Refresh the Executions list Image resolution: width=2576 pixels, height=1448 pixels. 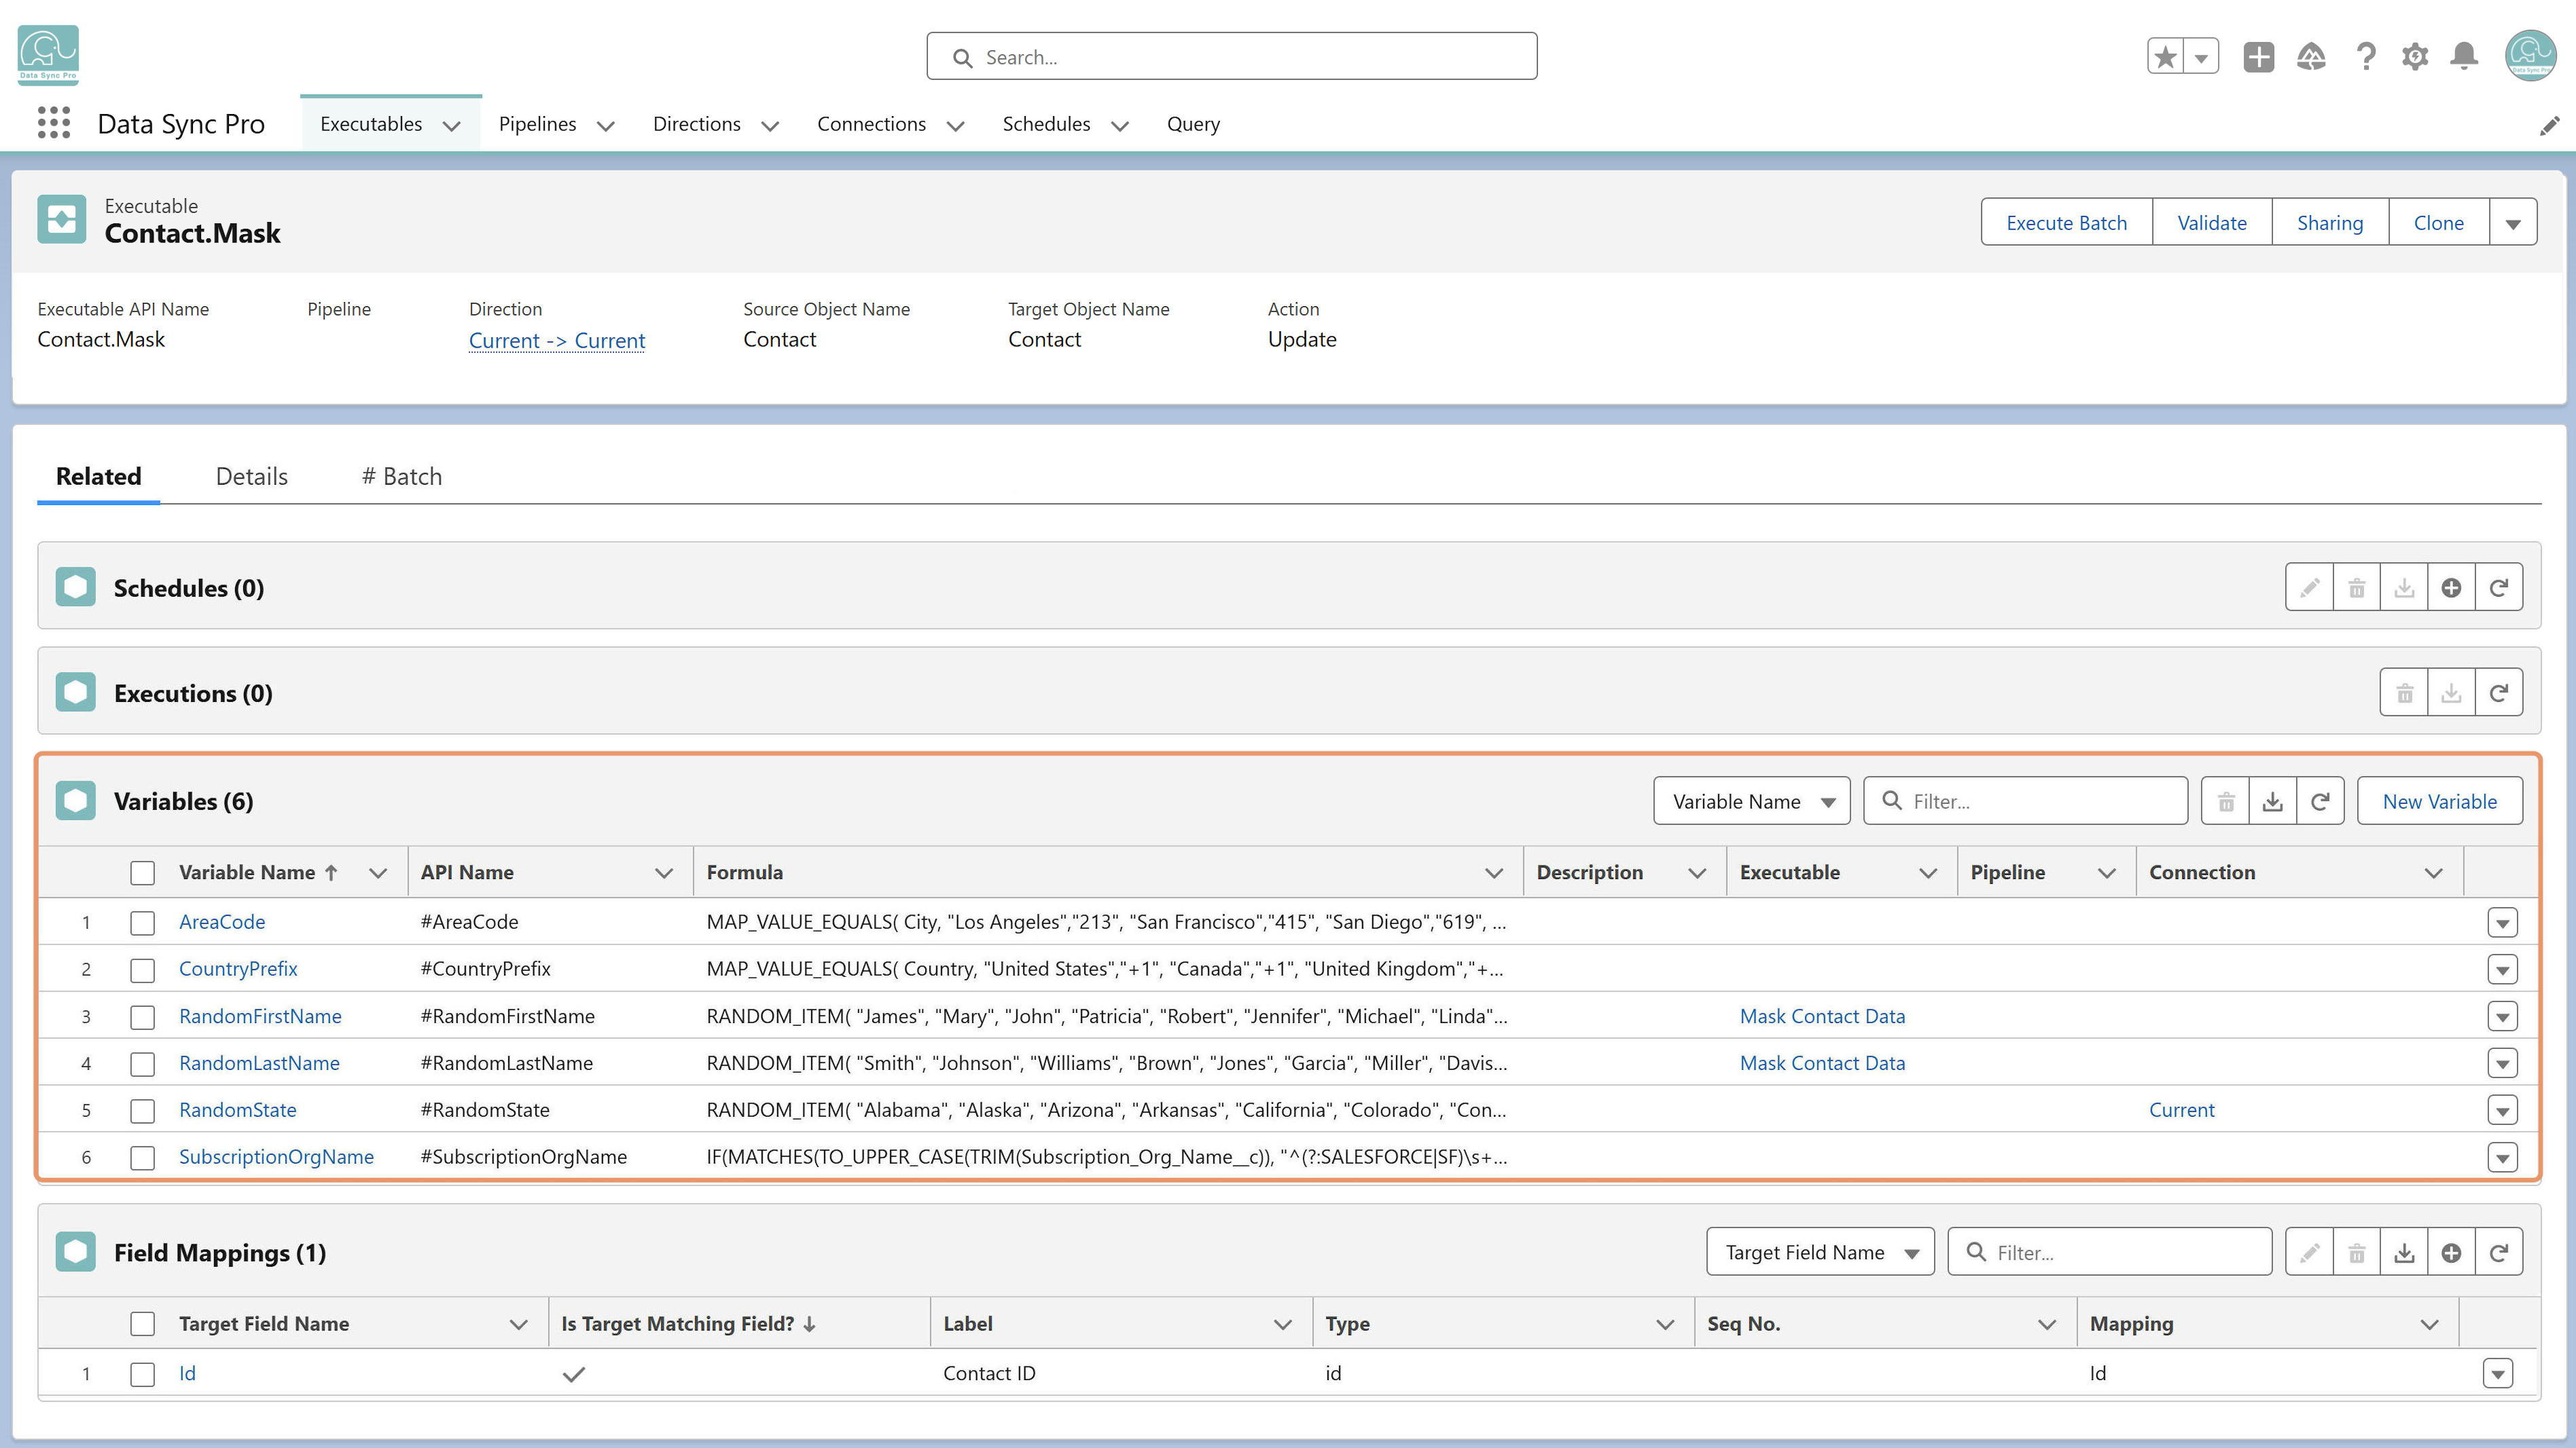coord(2498,692)
